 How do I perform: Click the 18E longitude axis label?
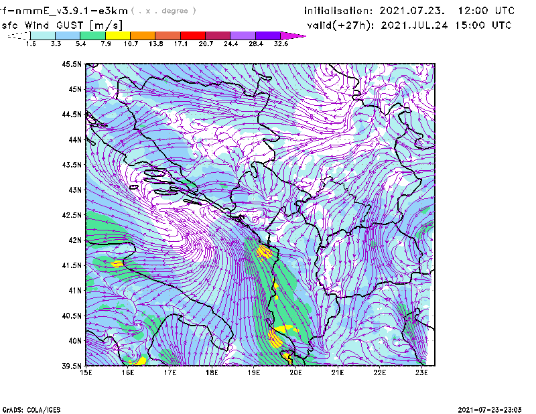(212, 372)
